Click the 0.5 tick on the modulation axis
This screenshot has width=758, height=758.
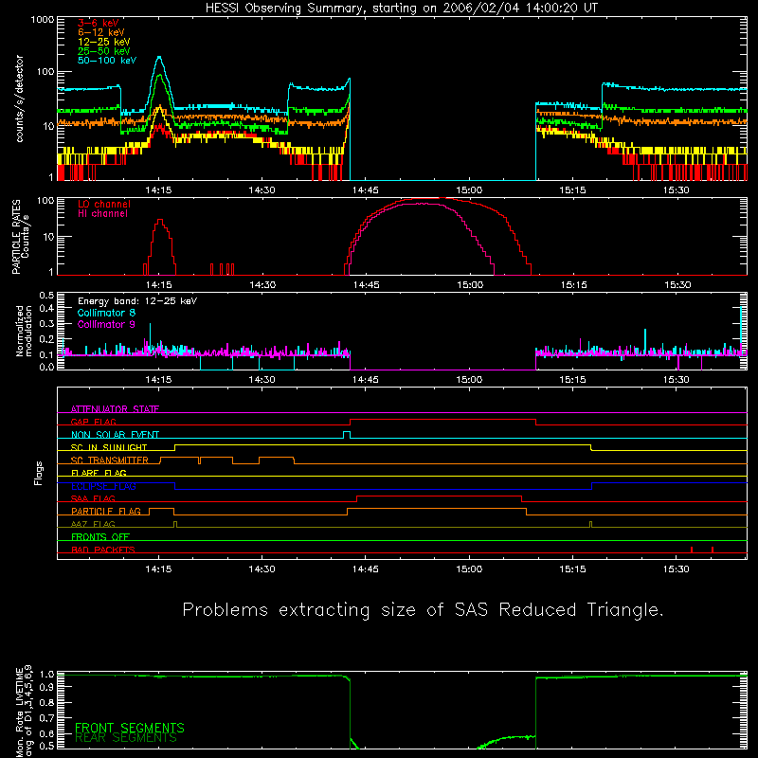point(46,295)
